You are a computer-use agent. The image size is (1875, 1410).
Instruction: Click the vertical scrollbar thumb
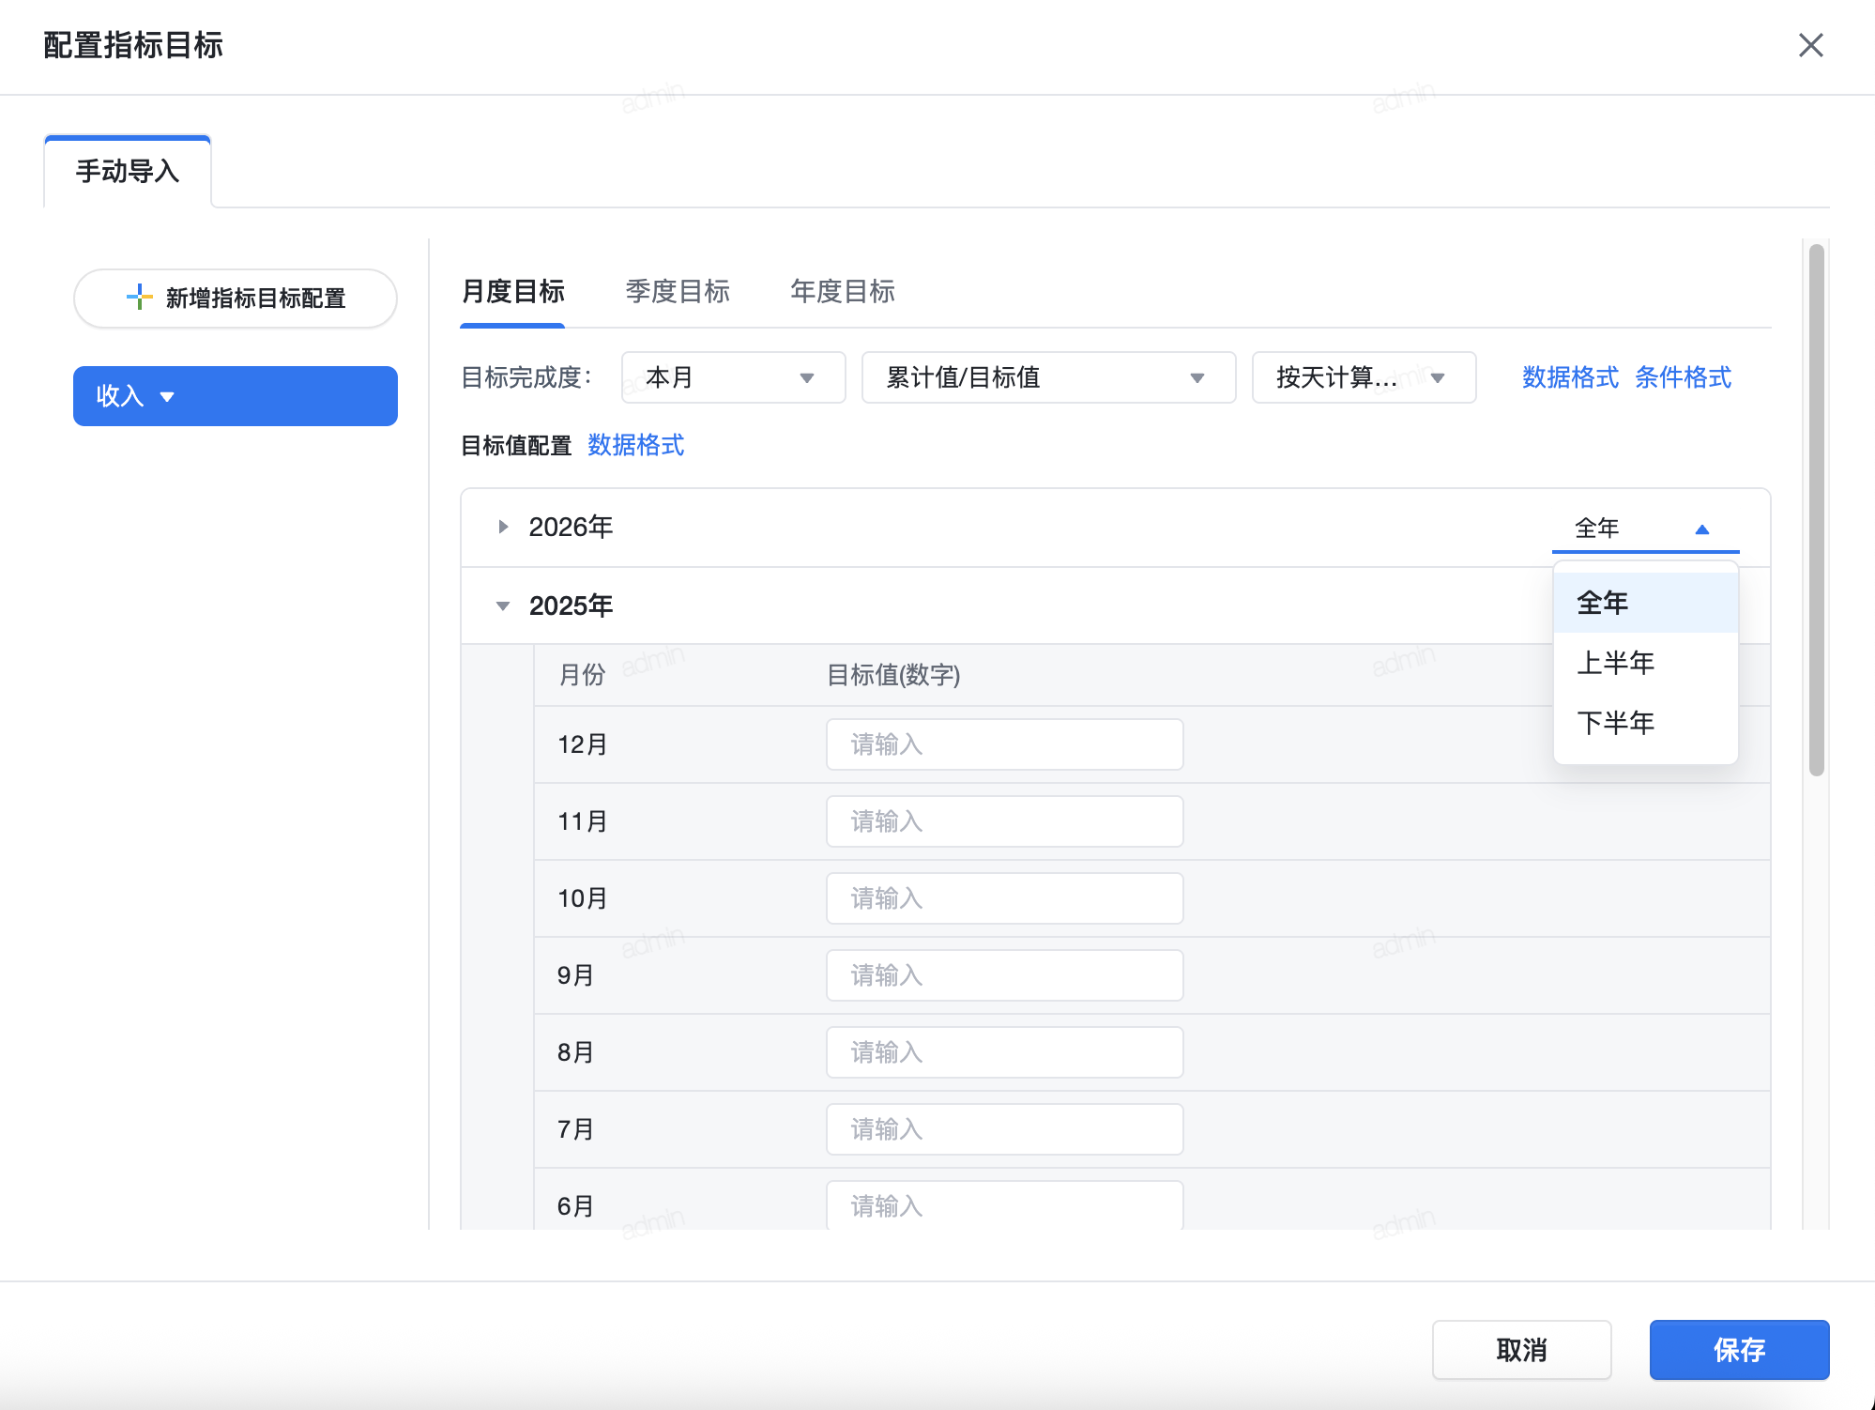pos(1817,510)
